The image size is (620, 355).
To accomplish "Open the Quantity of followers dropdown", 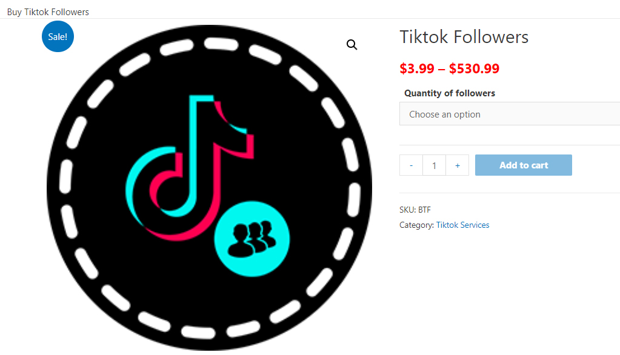I will point(510,114).
